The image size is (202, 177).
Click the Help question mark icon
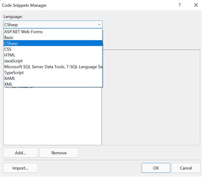179,5
